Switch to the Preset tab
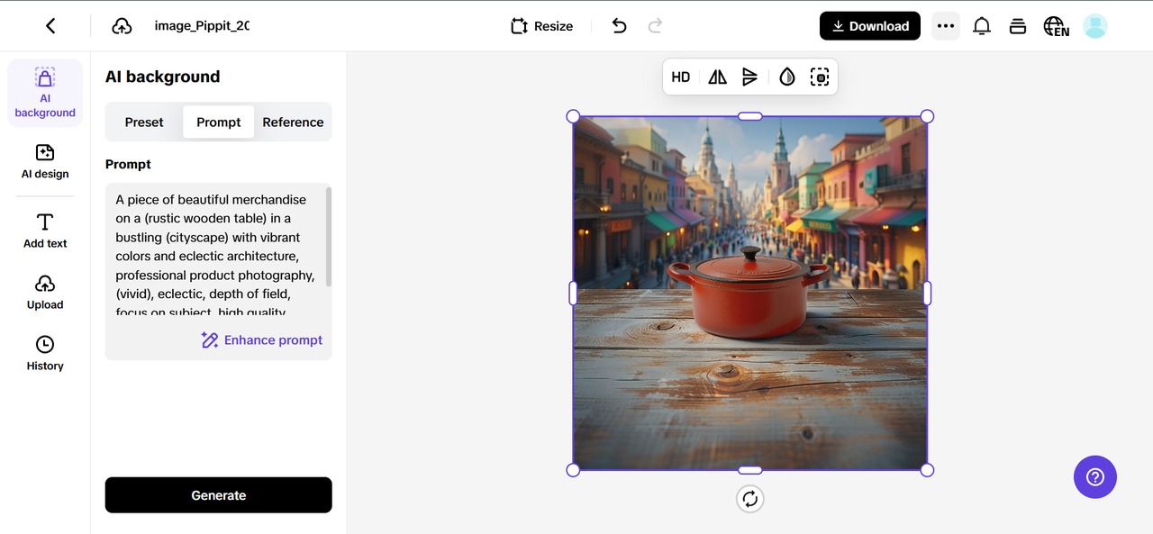1153x534 pixels. pos(144,122)
